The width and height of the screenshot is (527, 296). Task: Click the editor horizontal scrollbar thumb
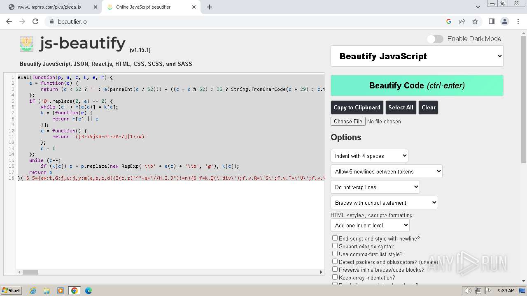coord(30,272)
